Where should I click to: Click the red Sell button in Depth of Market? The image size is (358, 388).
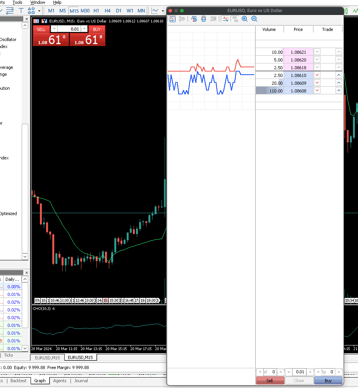(270, 381)
